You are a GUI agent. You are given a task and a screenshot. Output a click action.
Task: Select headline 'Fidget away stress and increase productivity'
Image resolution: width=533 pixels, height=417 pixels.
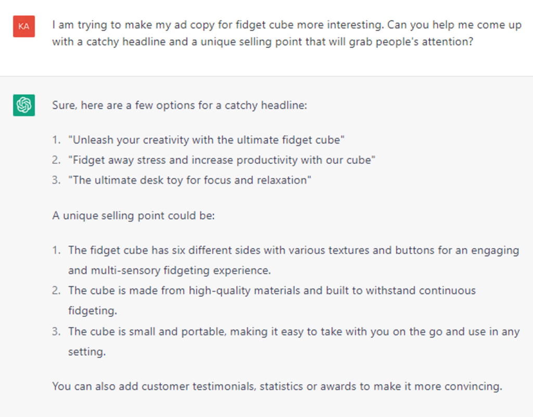pyautogui.click(x=222, y=160)
